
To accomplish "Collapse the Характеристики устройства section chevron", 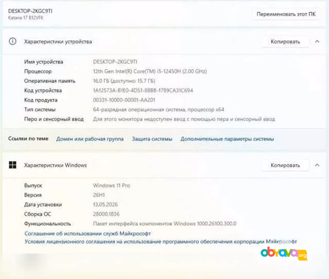I will [317, 42].
